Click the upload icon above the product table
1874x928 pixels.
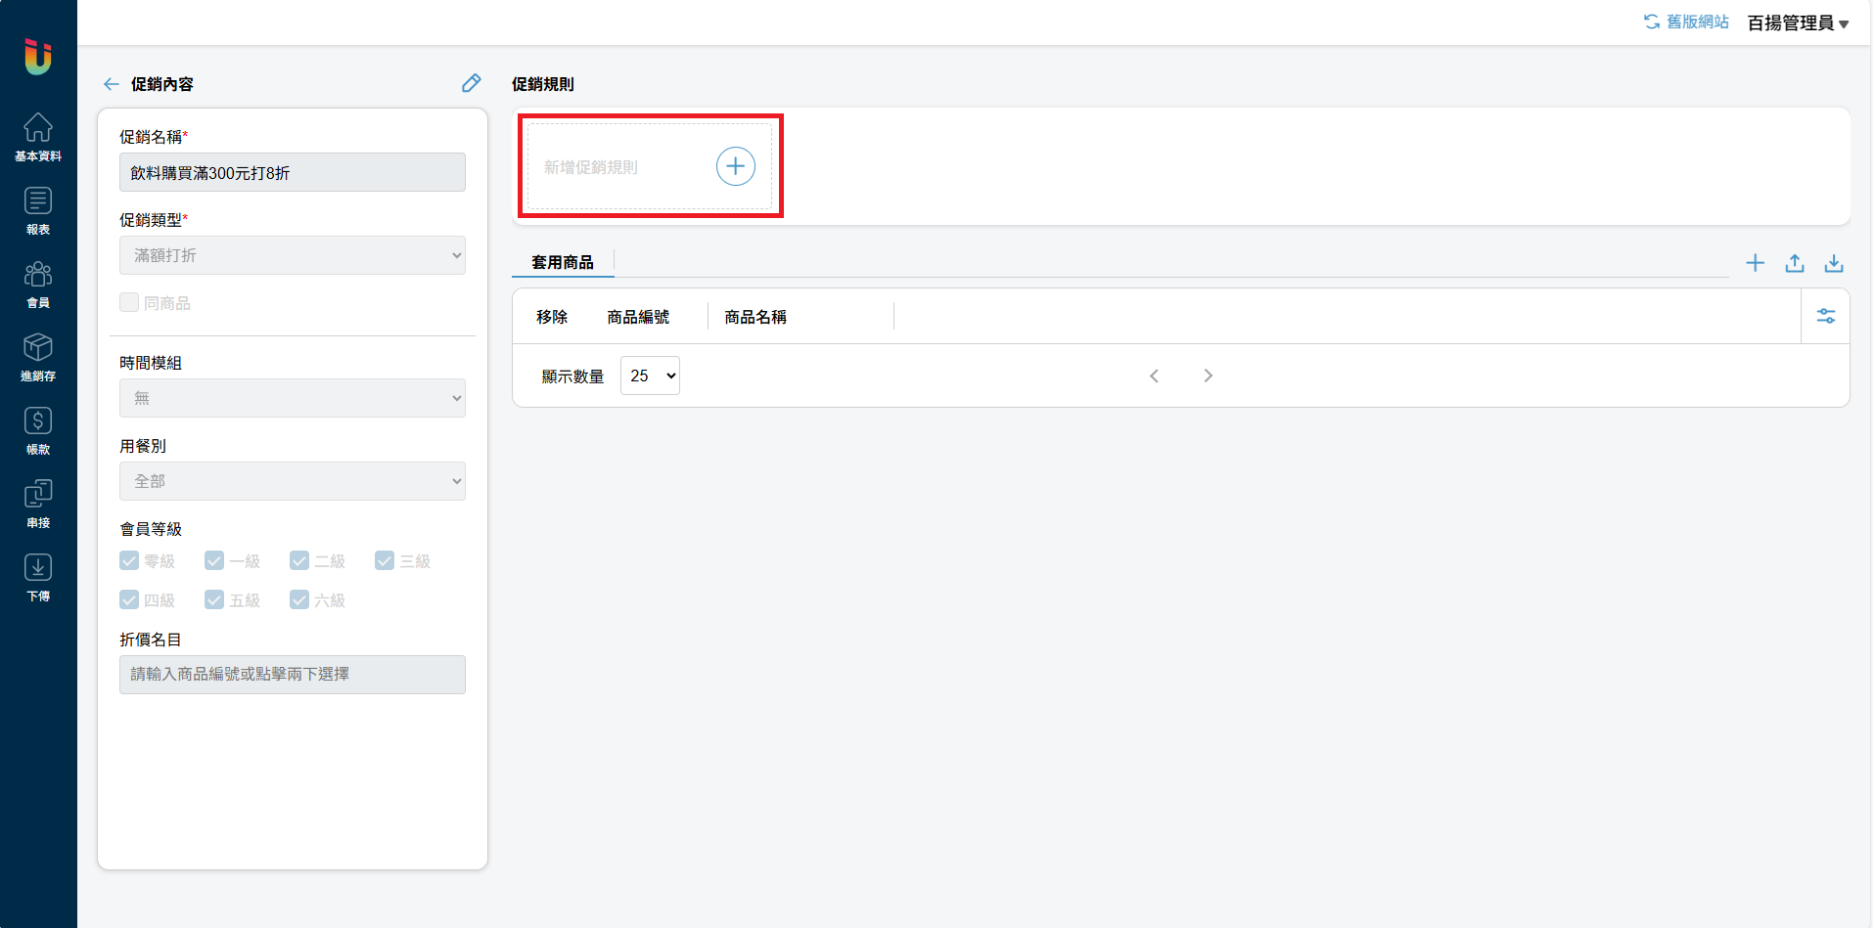click(x=1794, y=263)
